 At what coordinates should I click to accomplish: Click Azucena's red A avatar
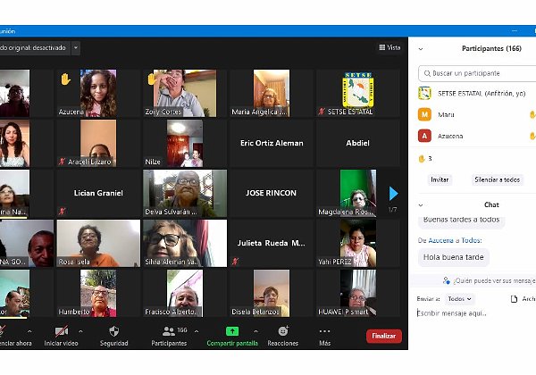point(424,136)
